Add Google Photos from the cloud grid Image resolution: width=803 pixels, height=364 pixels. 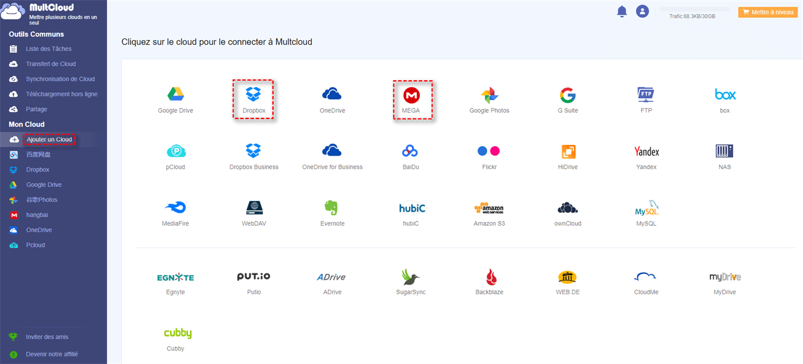pos(489,95)
